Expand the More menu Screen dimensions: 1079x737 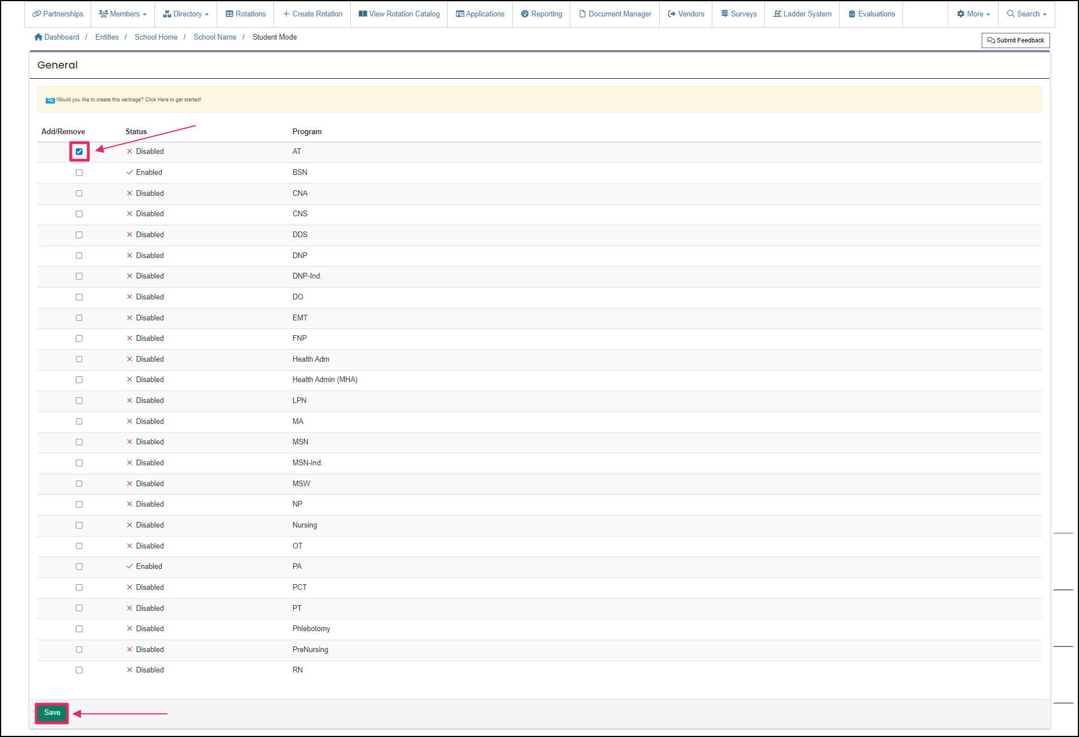click(973, 14)
